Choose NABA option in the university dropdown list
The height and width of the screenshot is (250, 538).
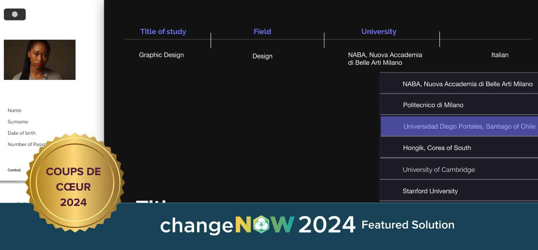pos(467,84)
